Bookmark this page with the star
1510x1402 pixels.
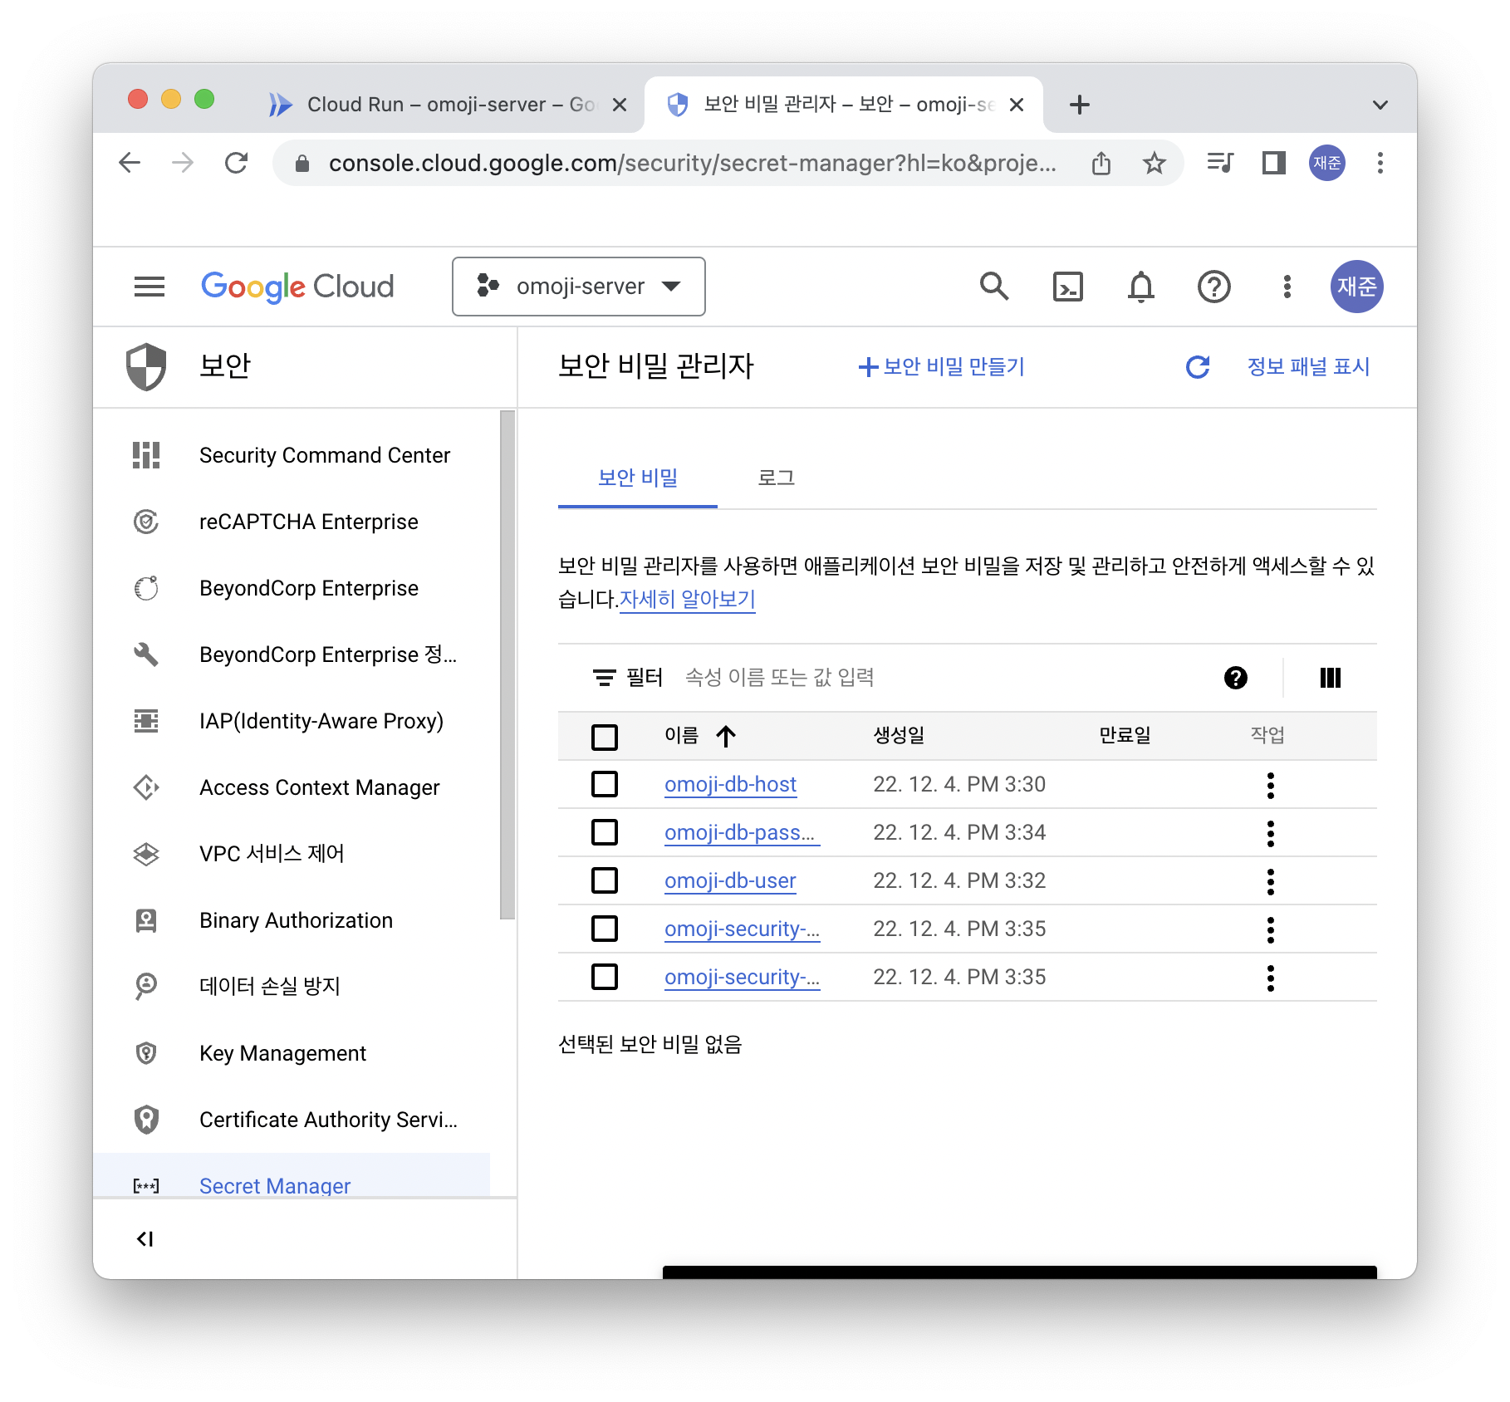click(1155, 163)
